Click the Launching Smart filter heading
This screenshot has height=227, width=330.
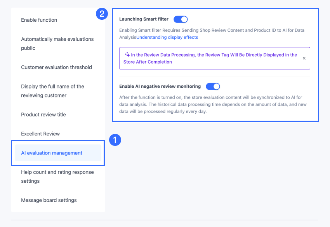click(144, 19)
